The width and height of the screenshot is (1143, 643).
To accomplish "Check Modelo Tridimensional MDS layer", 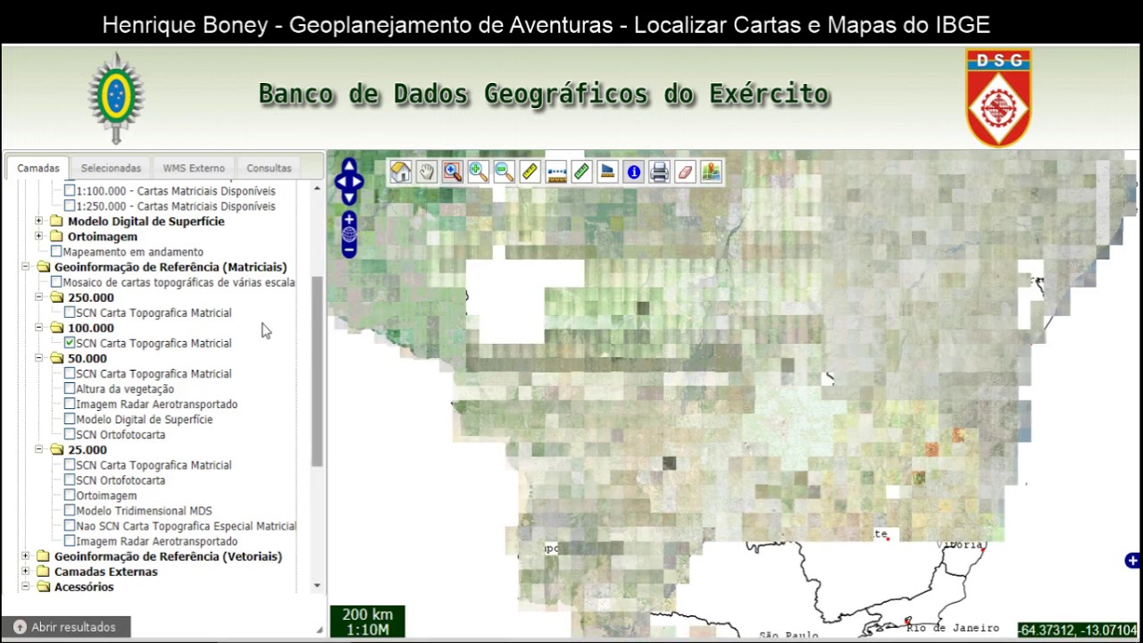I will point(70,511).
